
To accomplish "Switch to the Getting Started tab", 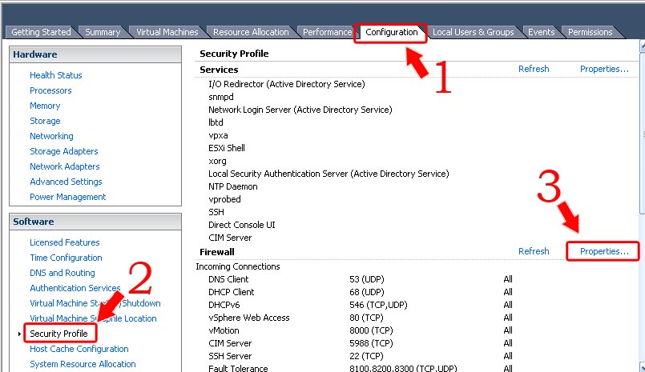I will point(41,32).
